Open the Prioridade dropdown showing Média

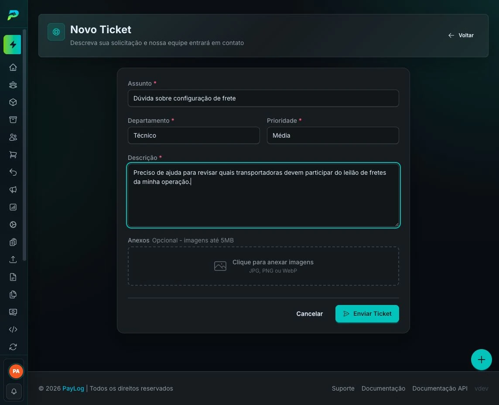click(x=333, y=135)
